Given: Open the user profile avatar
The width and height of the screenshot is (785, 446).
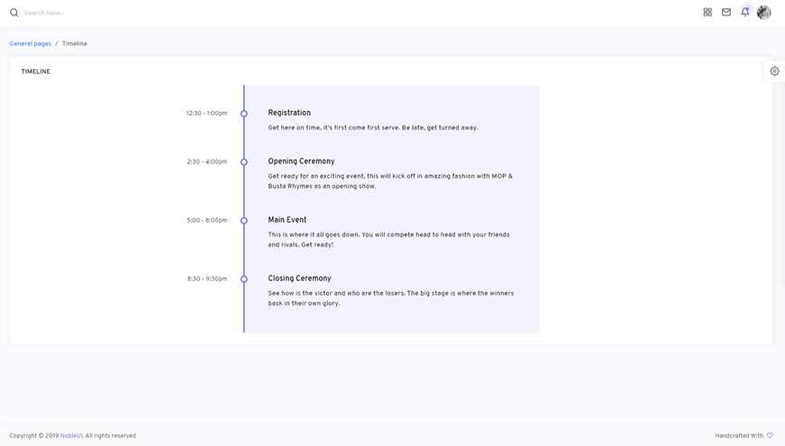Looking at the screenshot, I should click(763, 13).
